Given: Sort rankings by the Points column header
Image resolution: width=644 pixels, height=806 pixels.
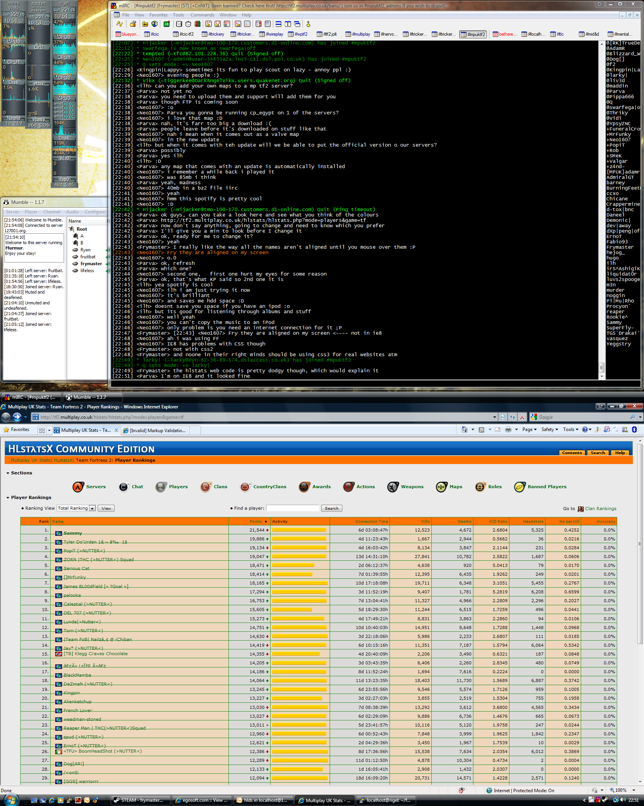Looking at the screenshot, I should click(255, 521).
